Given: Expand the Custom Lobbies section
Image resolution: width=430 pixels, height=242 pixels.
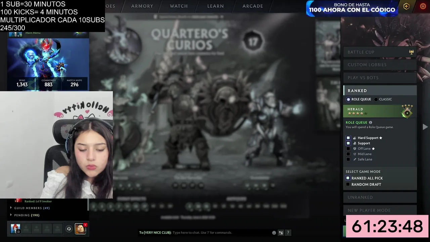Looking at the screenshot, I should 380,65.
